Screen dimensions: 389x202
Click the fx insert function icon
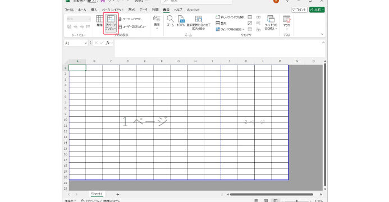[x=108, y=43]
